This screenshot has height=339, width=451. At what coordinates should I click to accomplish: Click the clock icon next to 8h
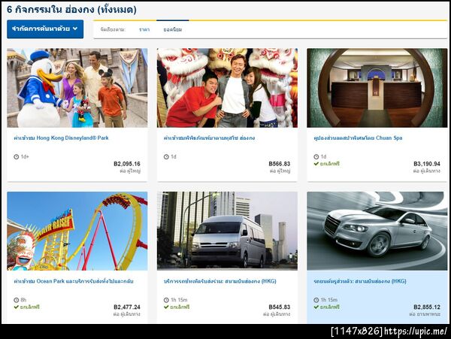(x=17, y=300)
